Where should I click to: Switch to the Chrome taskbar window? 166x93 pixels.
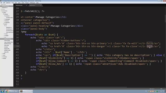click(x=12, y=91)
